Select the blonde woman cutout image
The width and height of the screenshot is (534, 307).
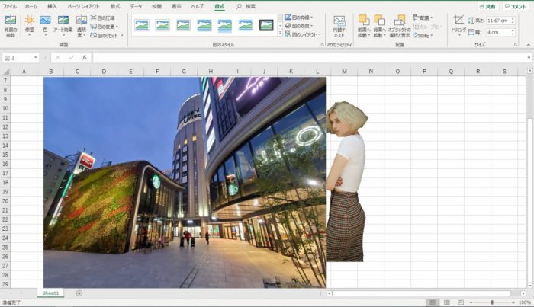coord(346,181)
